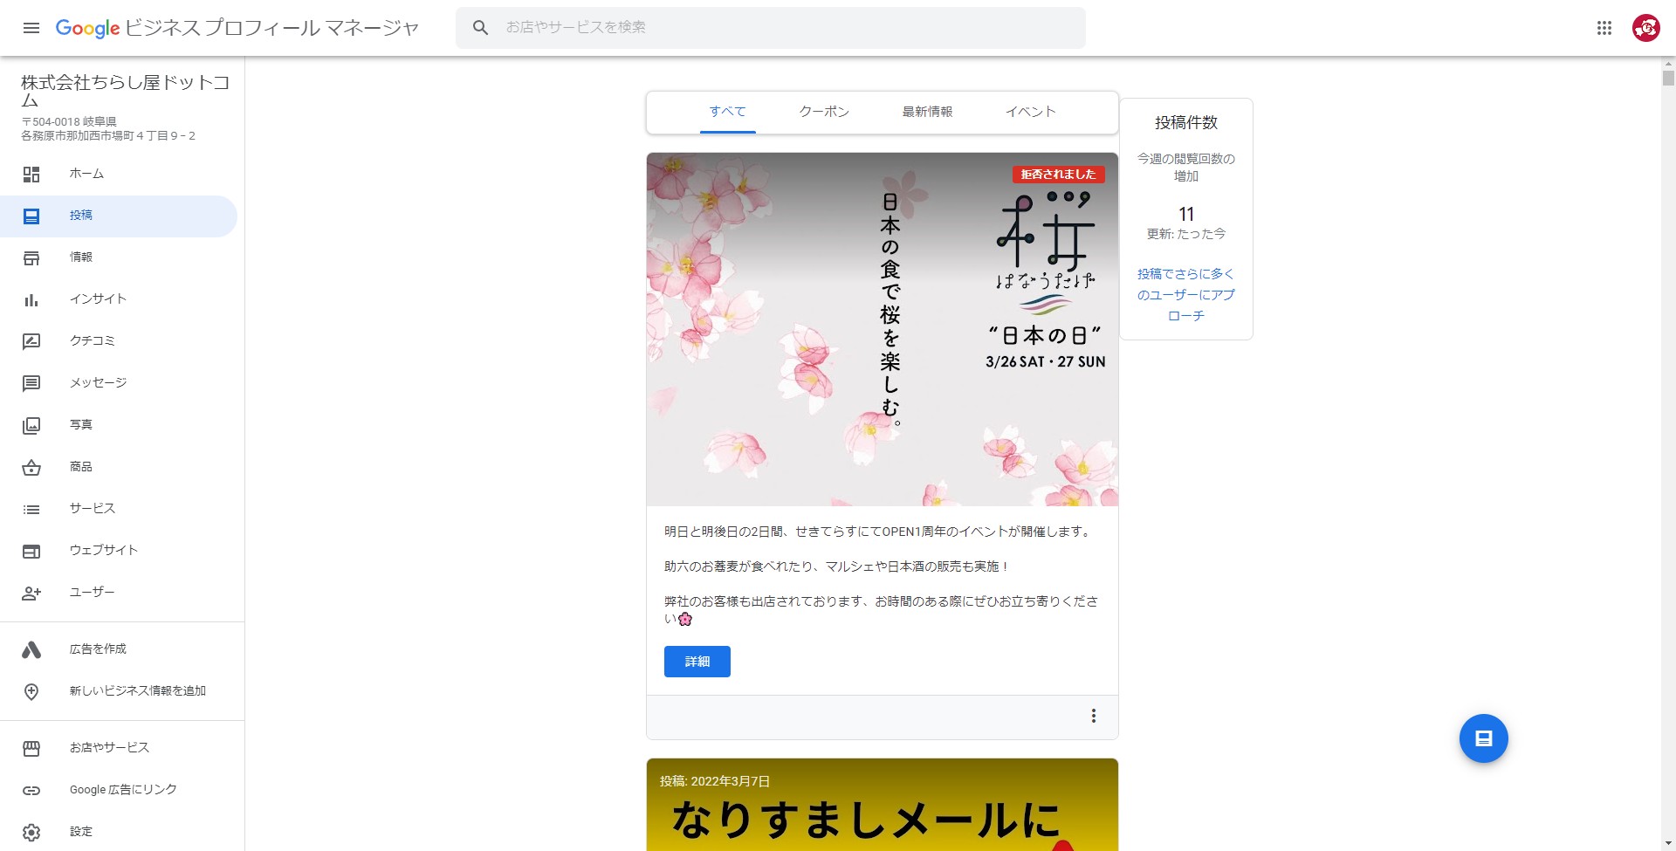Select the クチコミ reviews icon

click(x=31, y=341)
